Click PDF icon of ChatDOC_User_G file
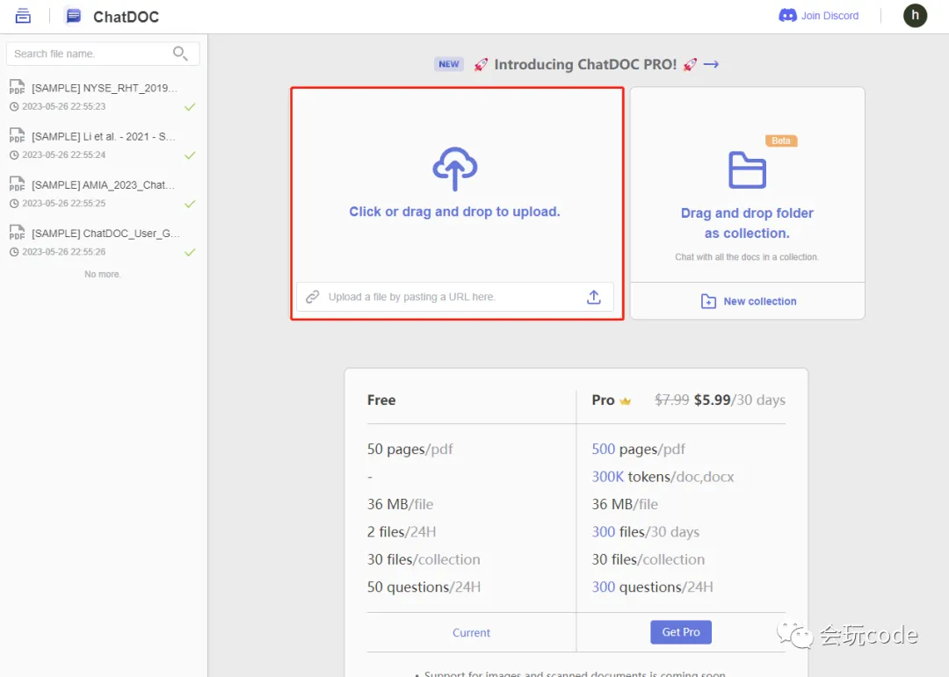The width and height of the screenshot is (949, 677). click(17, 233)
